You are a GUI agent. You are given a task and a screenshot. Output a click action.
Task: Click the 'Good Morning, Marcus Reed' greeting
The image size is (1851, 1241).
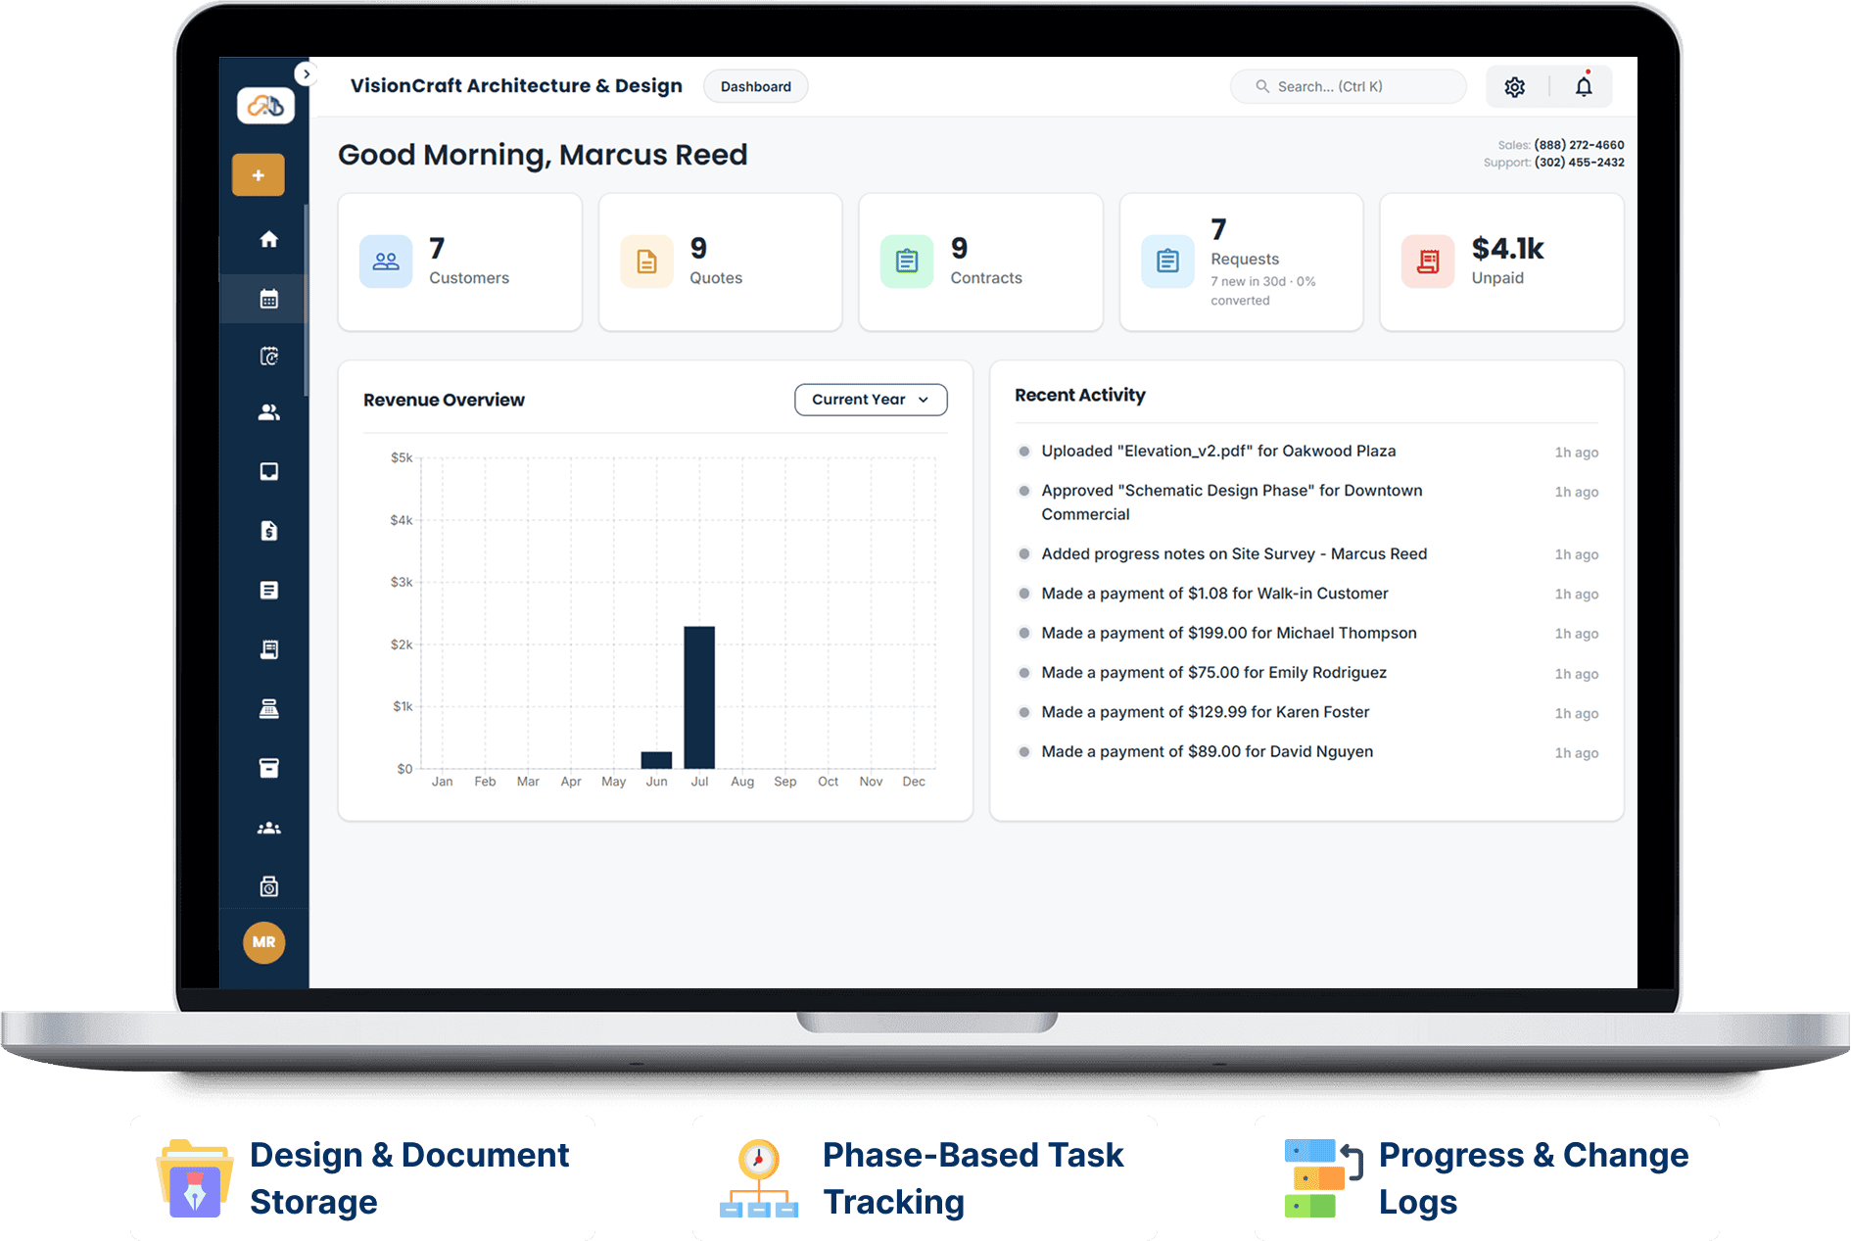click(543, 155)
